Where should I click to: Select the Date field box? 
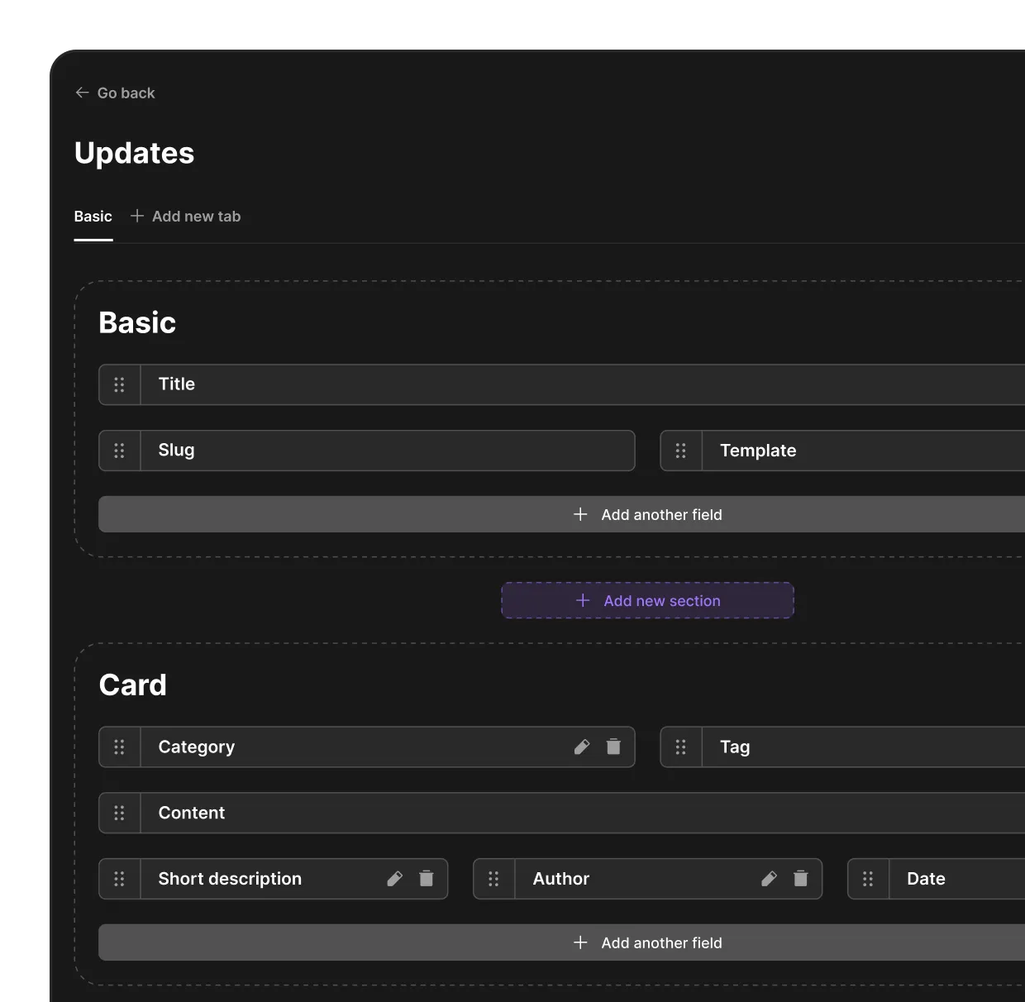[937, 879]
